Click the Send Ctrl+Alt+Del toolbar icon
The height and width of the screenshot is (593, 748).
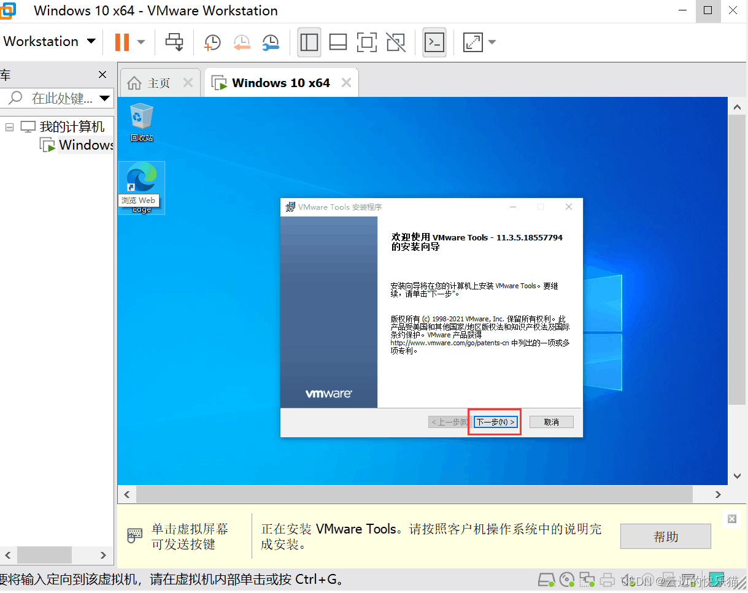pos(175,42)
